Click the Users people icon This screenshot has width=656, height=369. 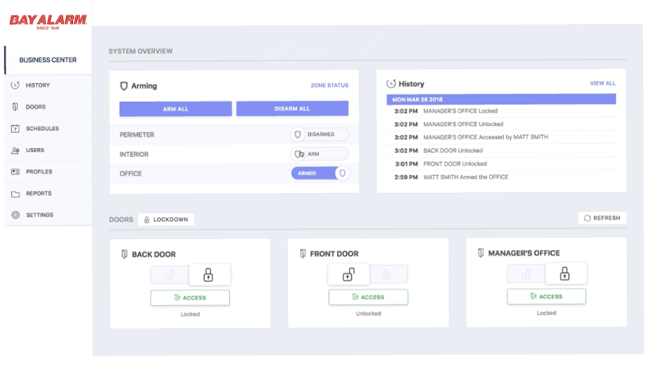click(x=15, y=150)
